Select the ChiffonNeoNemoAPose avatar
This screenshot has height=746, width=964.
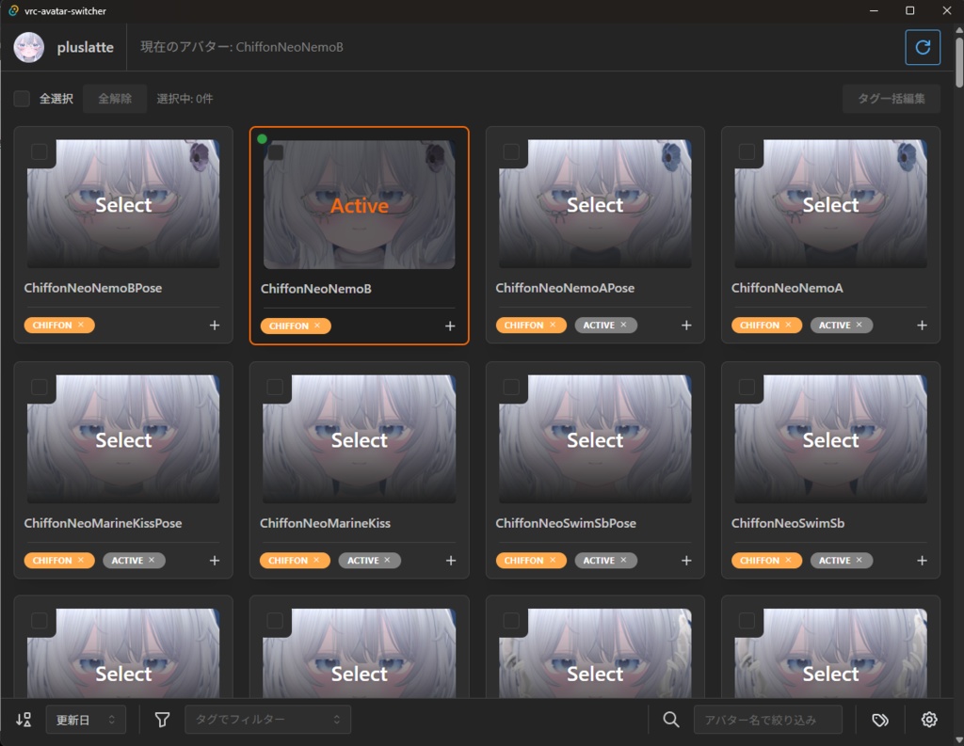coord(595,204)
